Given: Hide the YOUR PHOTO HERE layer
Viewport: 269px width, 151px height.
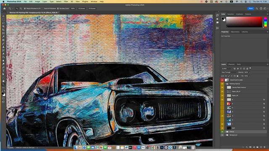Looking at the screenshot, I should 222,80.
